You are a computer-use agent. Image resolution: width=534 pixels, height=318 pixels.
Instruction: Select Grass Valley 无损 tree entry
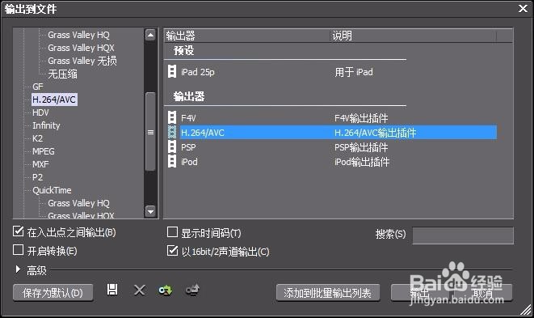pyautogui.click(x=82, y=61)
